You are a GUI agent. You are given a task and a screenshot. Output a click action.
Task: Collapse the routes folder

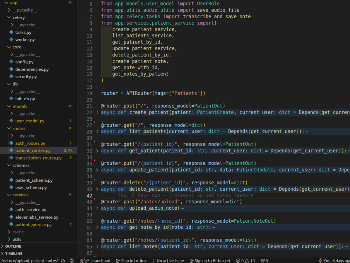pyautogui.click(x=9, y=128)
